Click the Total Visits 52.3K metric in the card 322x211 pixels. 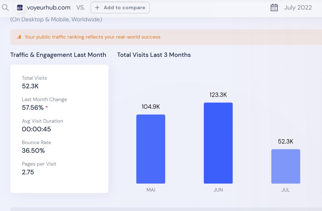click(30, 86)
